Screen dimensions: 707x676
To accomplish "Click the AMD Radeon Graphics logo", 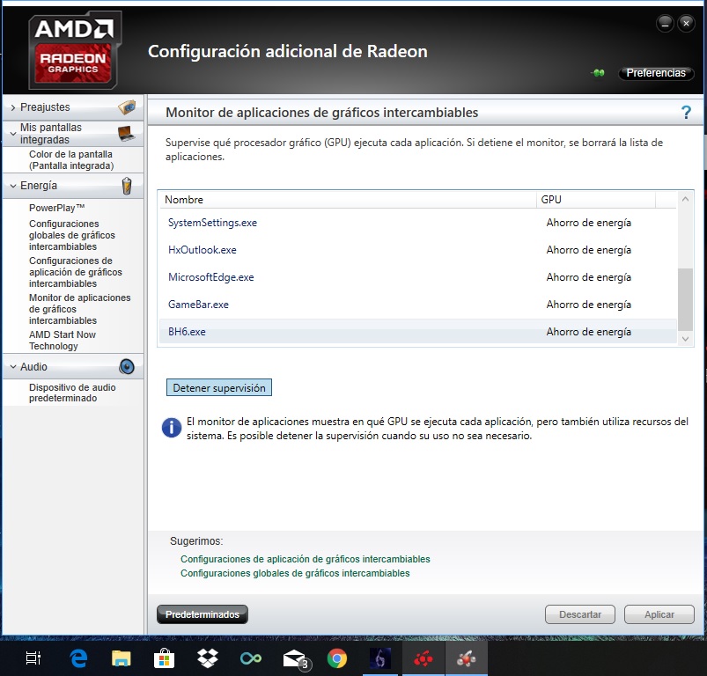I will pos(75,50).
